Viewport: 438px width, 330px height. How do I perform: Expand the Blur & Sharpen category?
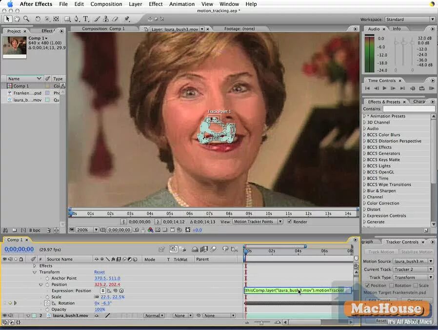364,191
